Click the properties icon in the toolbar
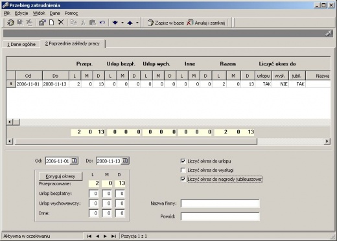 [42, 23]
